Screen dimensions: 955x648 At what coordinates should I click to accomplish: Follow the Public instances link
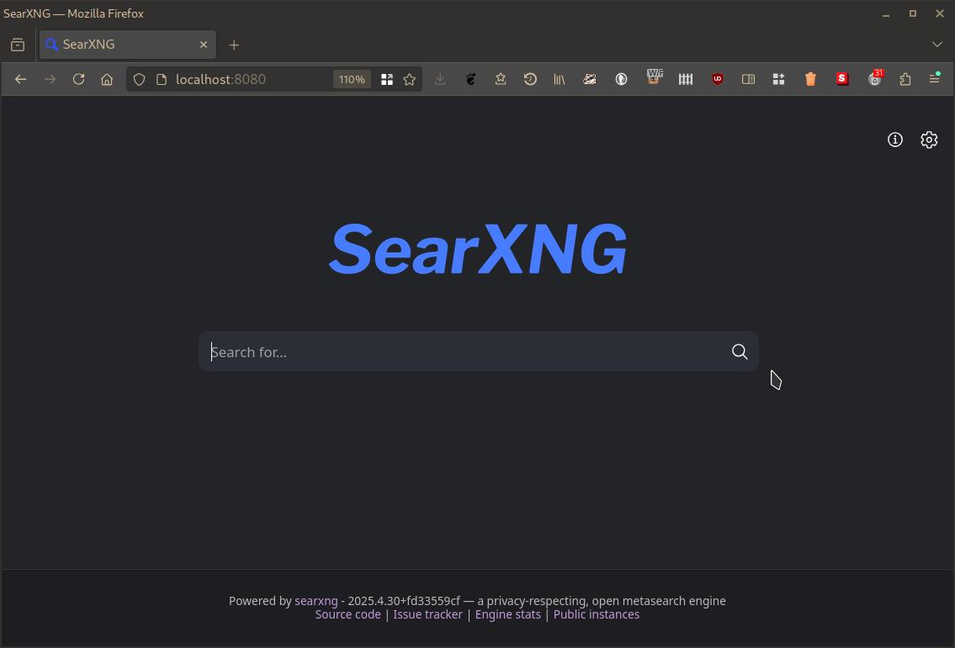(596, 614)
